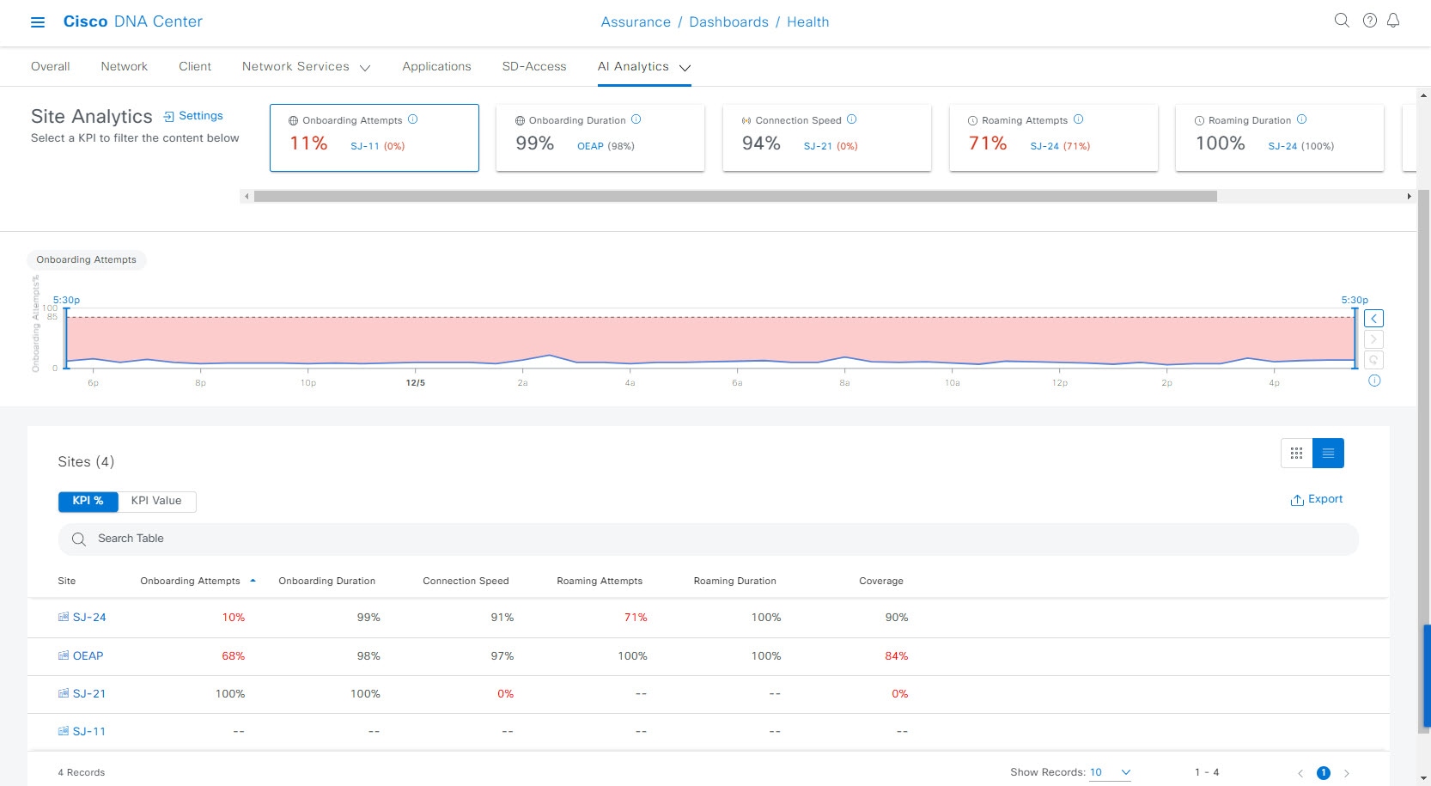Open the Client tab
The width and height of the screenshot is (1431, 786).
pyautogui.click(x=195, y=66)
